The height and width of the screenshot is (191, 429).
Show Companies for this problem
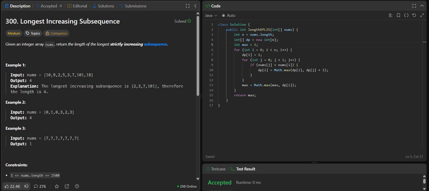[x=57, y=33]
